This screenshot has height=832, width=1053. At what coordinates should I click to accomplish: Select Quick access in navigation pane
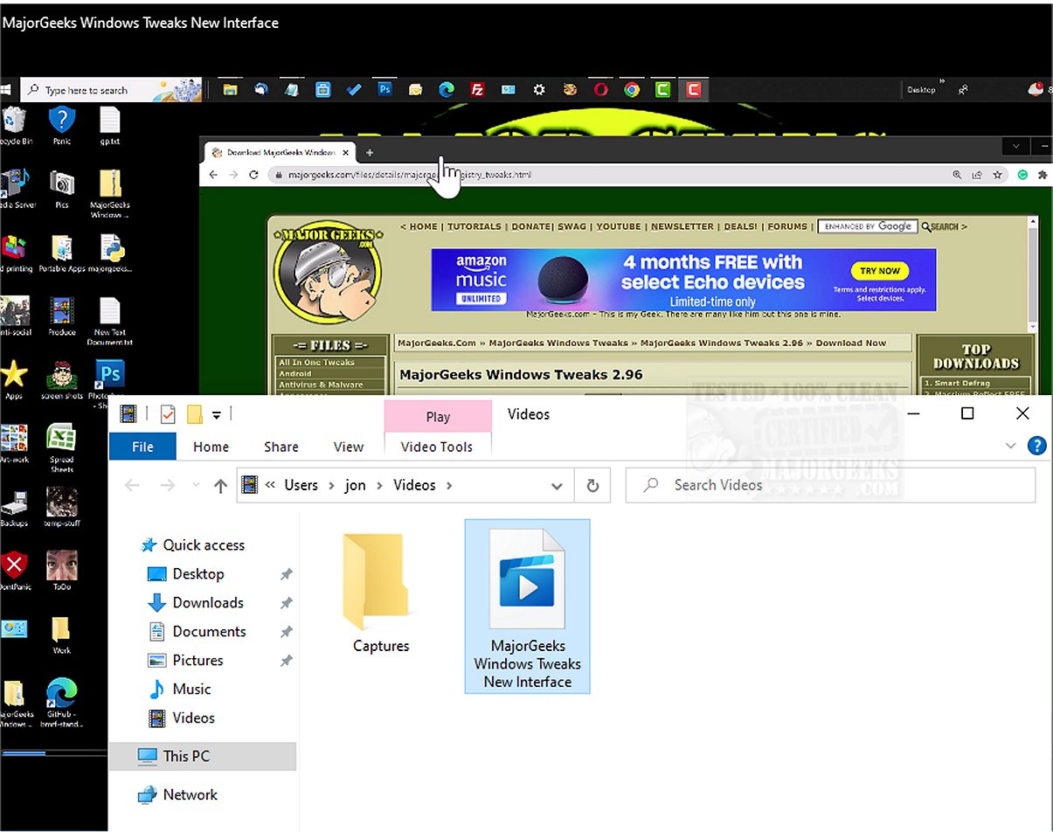click(x=194, y=544)
